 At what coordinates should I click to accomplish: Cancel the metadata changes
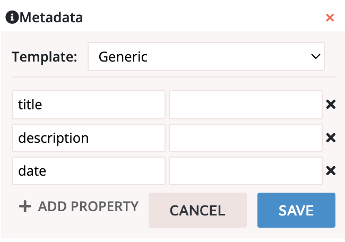(197, 210)
